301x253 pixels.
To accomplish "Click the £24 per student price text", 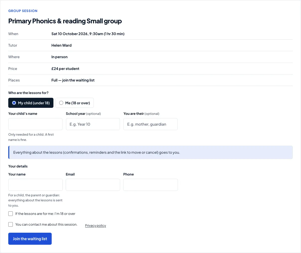I will 65,69.
